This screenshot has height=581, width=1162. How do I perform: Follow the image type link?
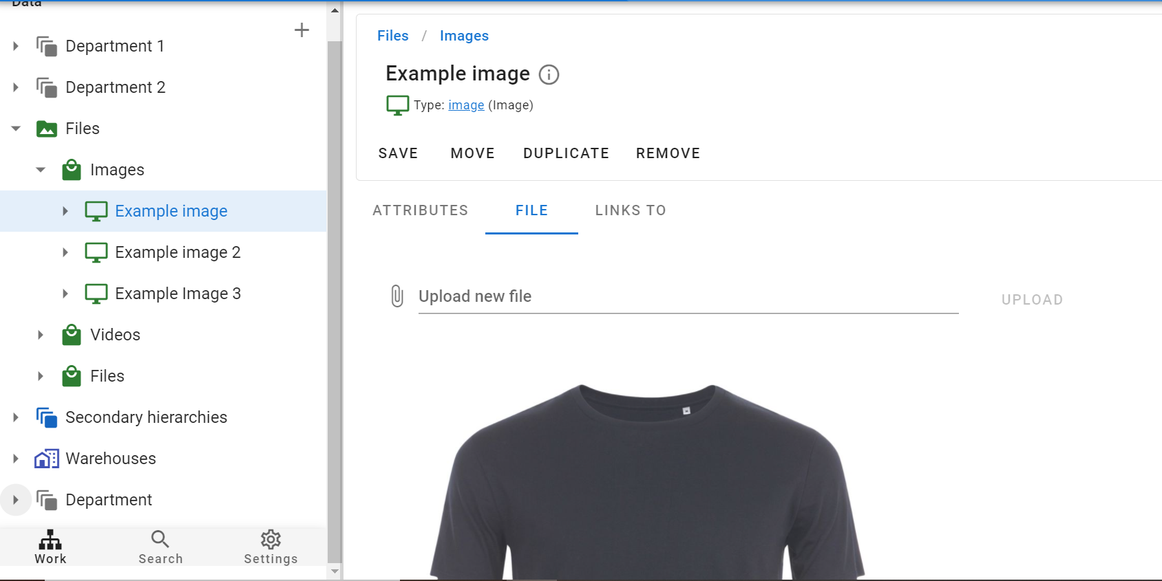[466, 105]
